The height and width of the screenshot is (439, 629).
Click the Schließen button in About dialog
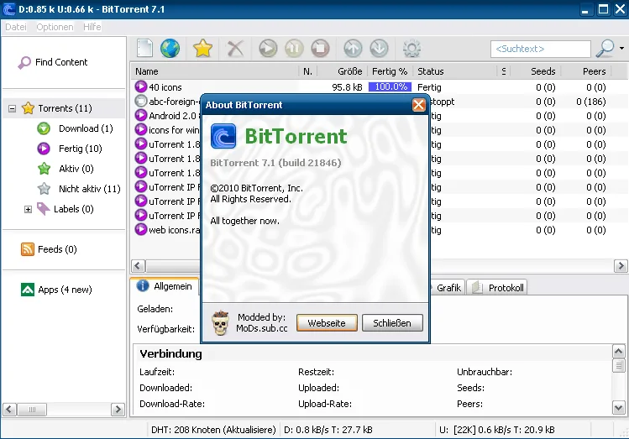click(x=392, y=323)
